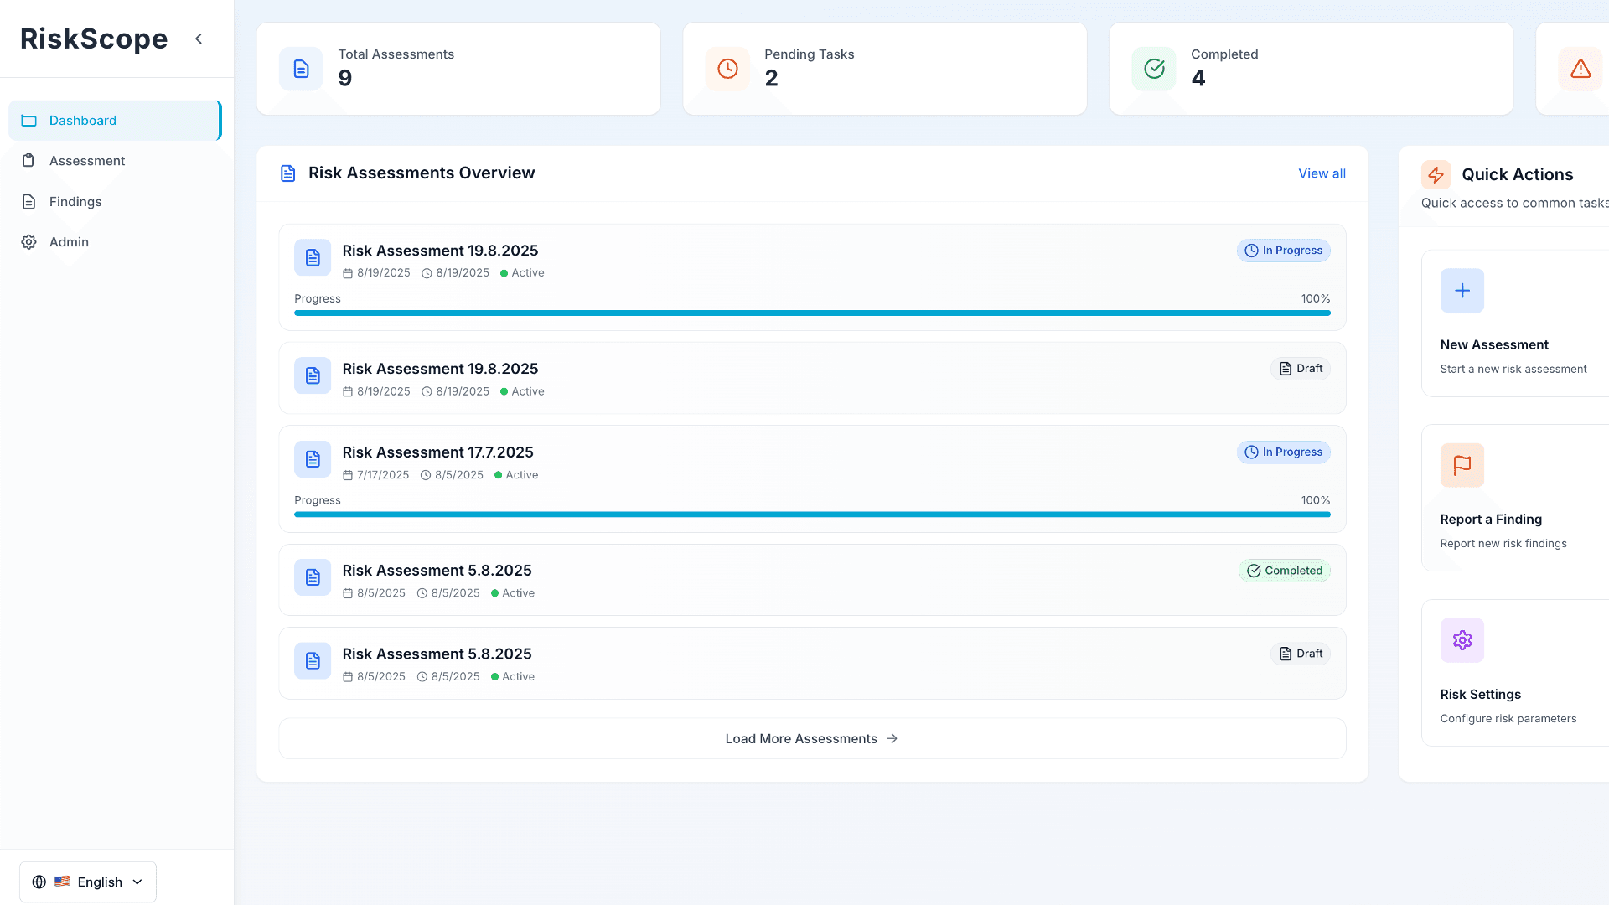Click the Completed checkmark icon
Screen dimensions: 1609x905
(1154, 69)
